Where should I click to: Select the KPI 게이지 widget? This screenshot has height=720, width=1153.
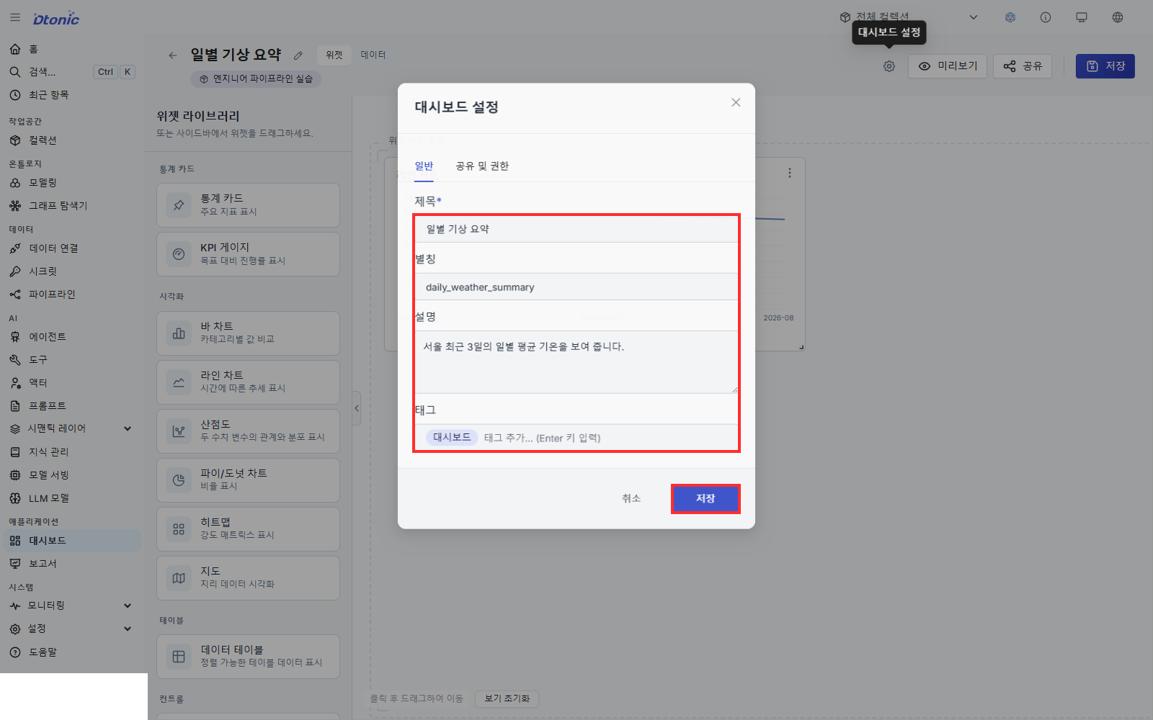(x=248, y=254)
